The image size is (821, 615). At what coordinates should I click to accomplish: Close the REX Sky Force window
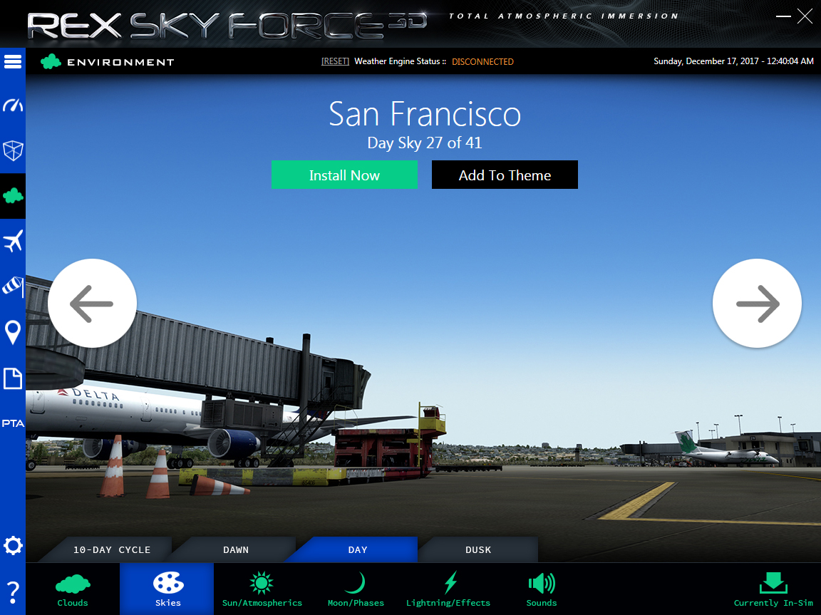805,16
